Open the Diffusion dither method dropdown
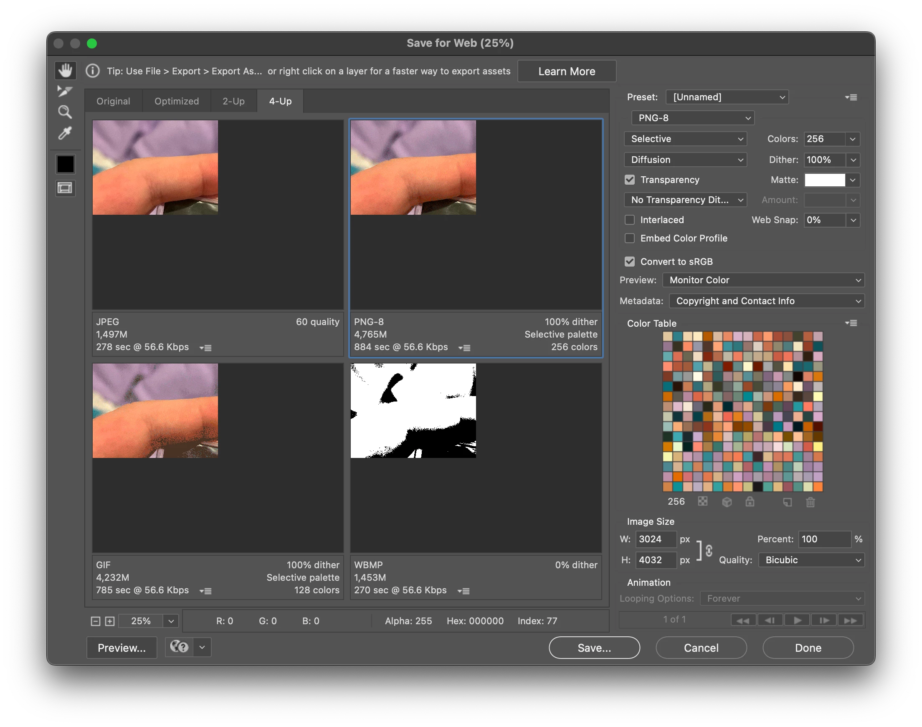 [685, 160]
